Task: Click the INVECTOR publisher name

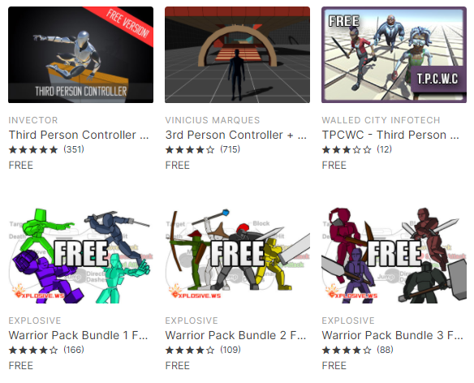Action: [x=33, y=120]
